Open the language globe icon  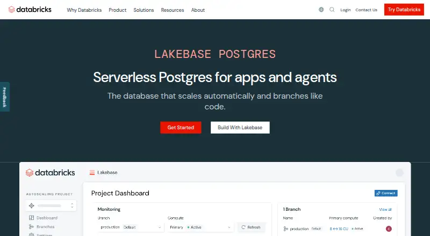(321, 10)
